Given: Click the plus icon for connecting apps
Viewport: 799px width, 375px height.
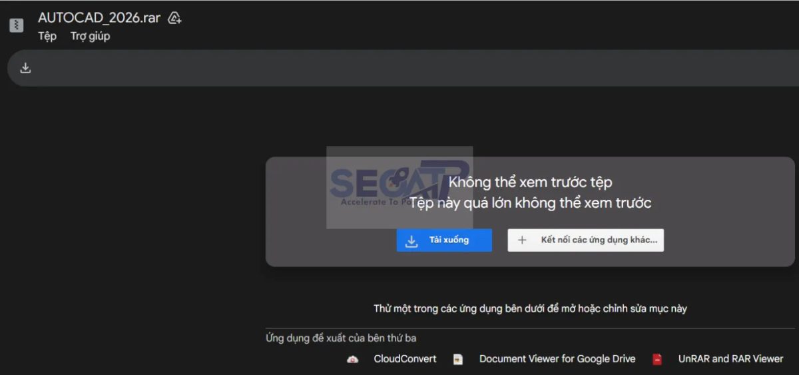Looking at the screenshot, I should (x=522, y=240).
